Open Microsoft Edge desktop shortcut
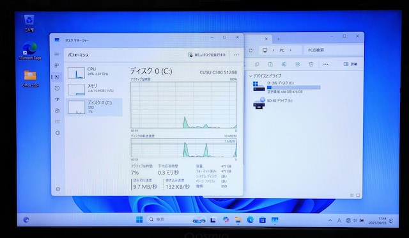Screen dimensions: 409x238 (x=30, y=51)
